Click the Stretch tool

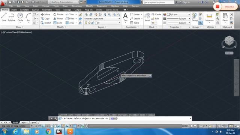point(46,23)
